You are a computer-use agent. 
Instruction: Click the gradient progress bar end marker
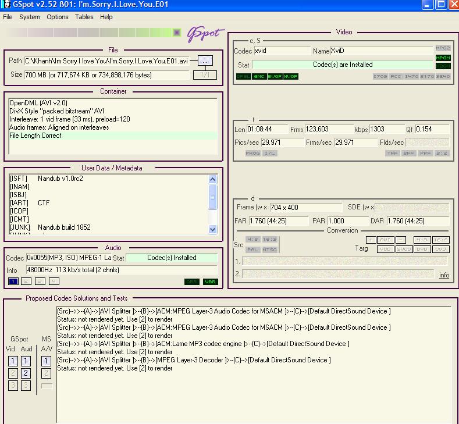pyautogui.click(x=177, y=32)
